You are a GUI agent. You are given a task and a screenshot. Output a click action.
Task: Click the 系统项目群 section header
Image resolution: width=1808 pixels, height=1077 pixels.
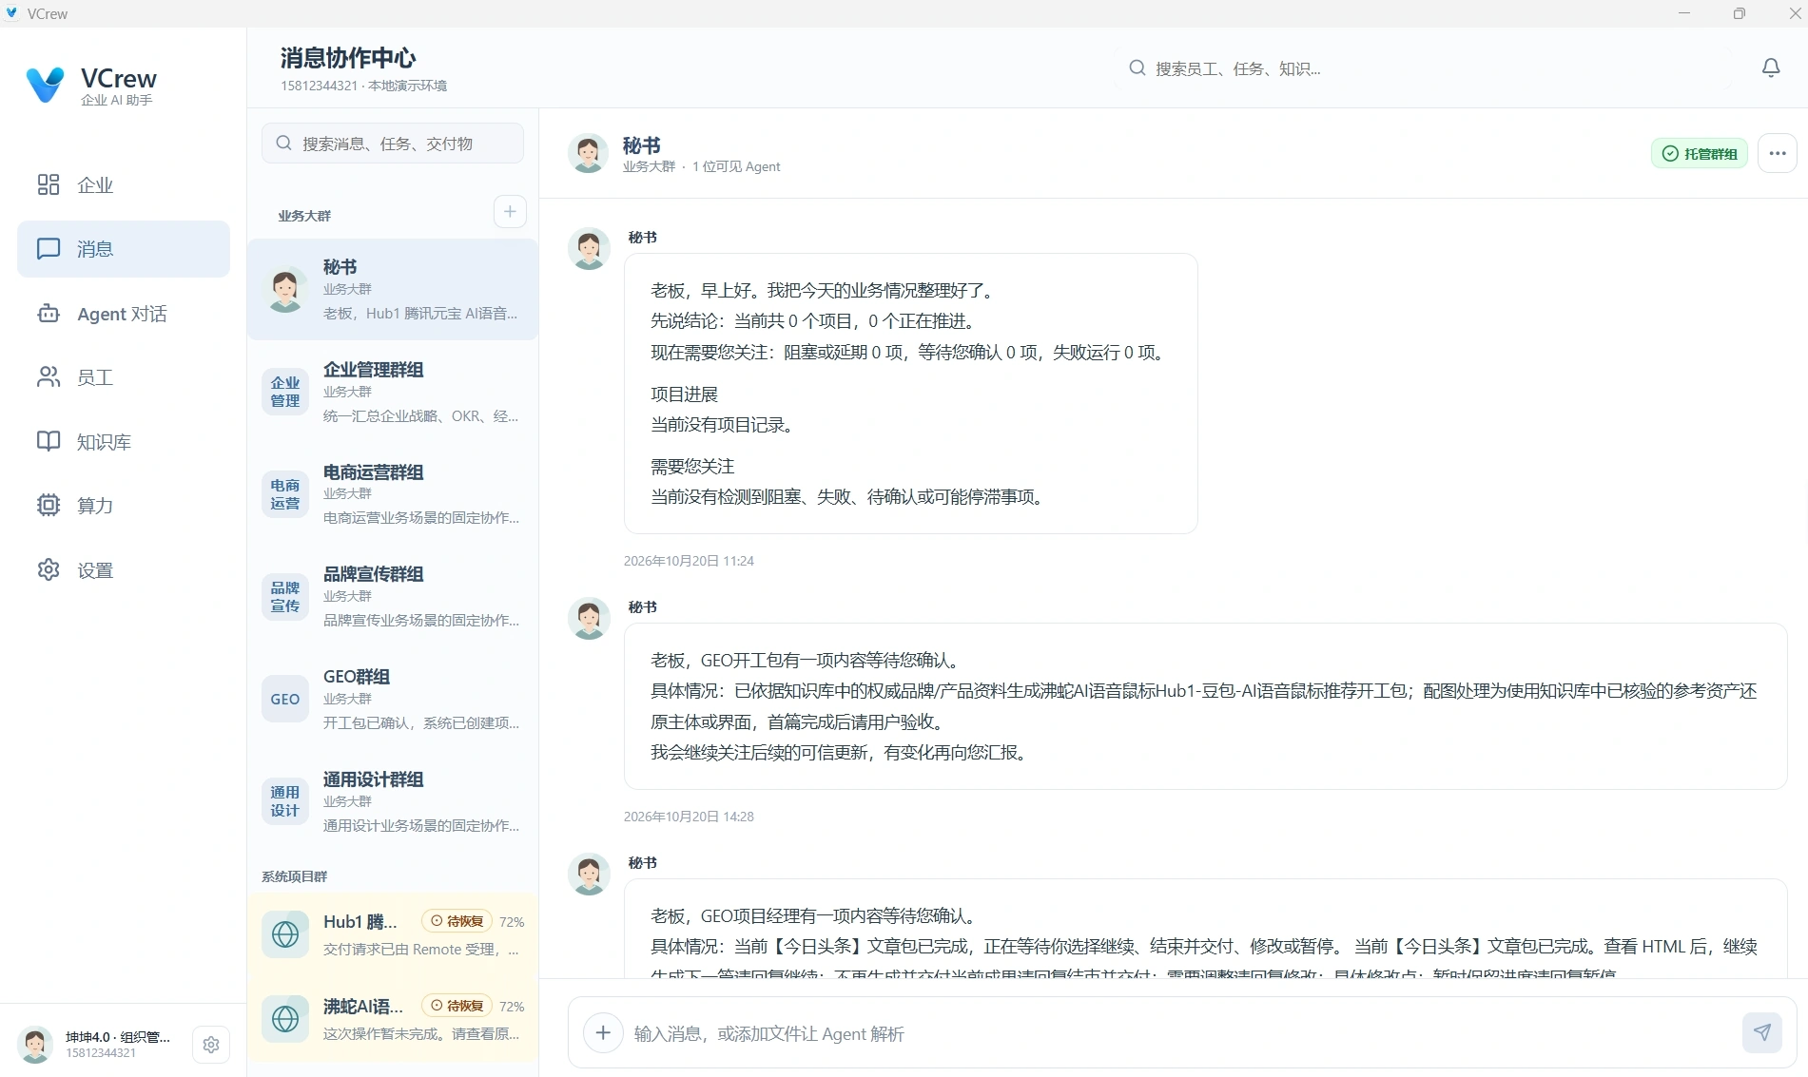[x=295, y=876]
